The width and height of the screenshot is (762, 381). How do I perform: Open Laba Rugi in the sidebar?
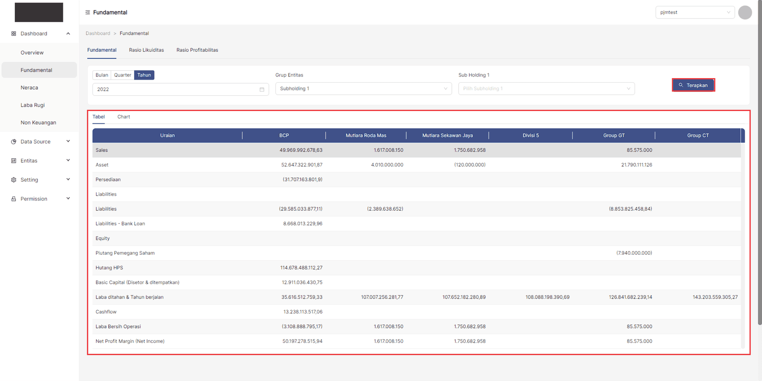(33, 105)
